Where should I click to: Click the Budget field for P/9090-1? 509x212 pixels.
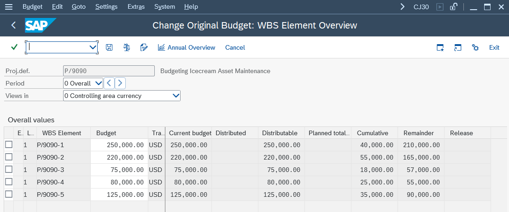click(x=119, y=145)
